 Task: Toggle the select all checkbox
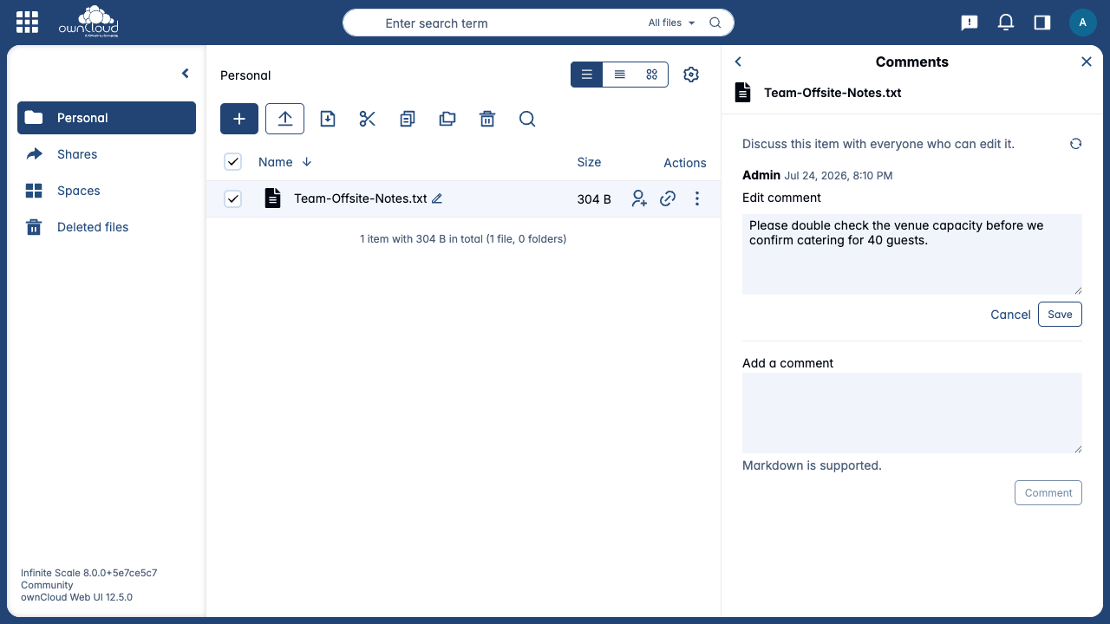coord(232,162)
